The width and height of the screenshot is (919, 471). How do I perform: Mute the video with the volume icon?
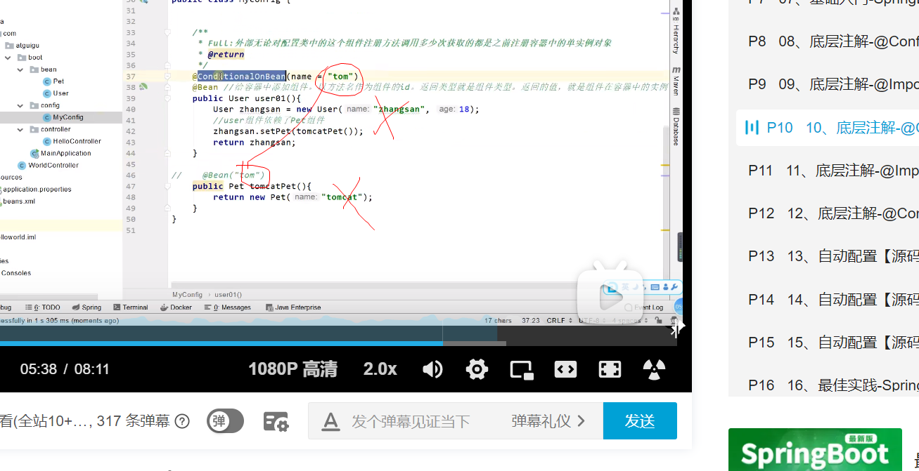(432, 369)
